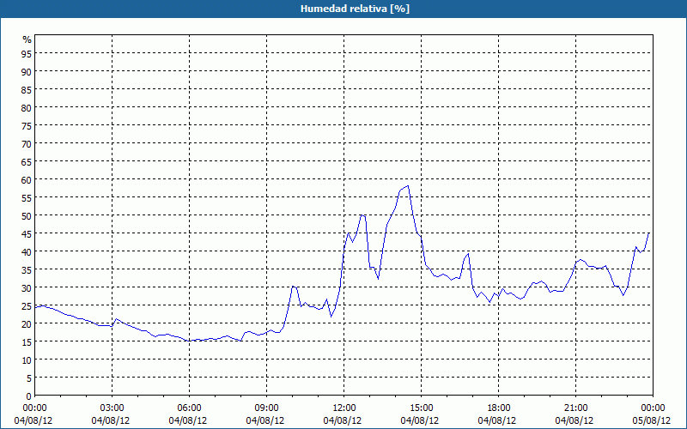Click the y-axis label 20
687x429 pixels.
27,323
